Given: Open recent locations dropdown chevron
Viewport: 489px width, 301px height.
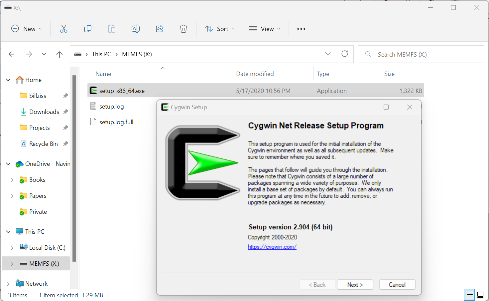Looking at the screenshot, I should (x=44, y=54).
